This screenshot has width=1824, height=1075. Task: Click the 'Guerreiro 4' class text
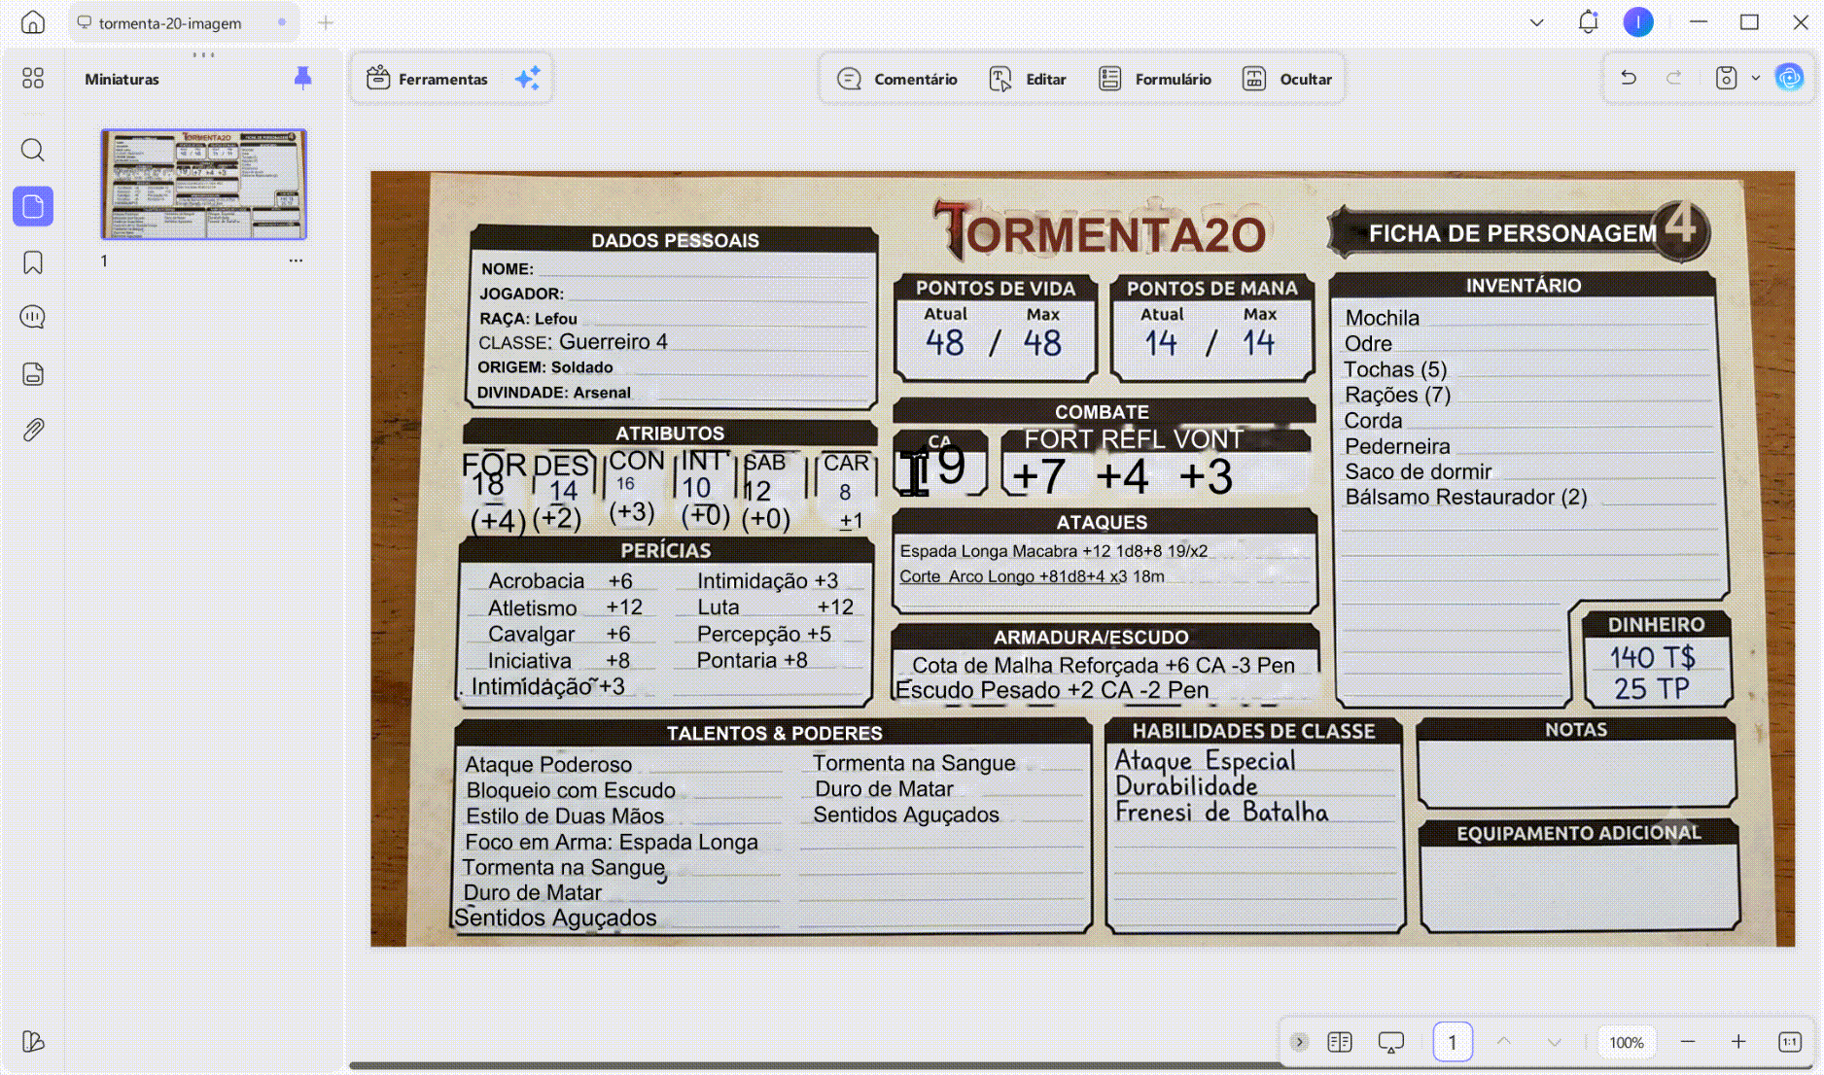point(614,342)
